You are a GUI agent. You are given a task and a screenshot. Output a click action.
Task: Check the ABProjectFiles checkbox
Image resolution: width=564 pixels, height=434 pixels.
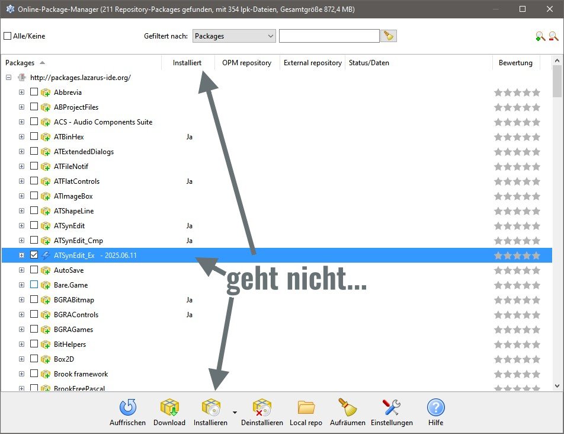[34, 107]
